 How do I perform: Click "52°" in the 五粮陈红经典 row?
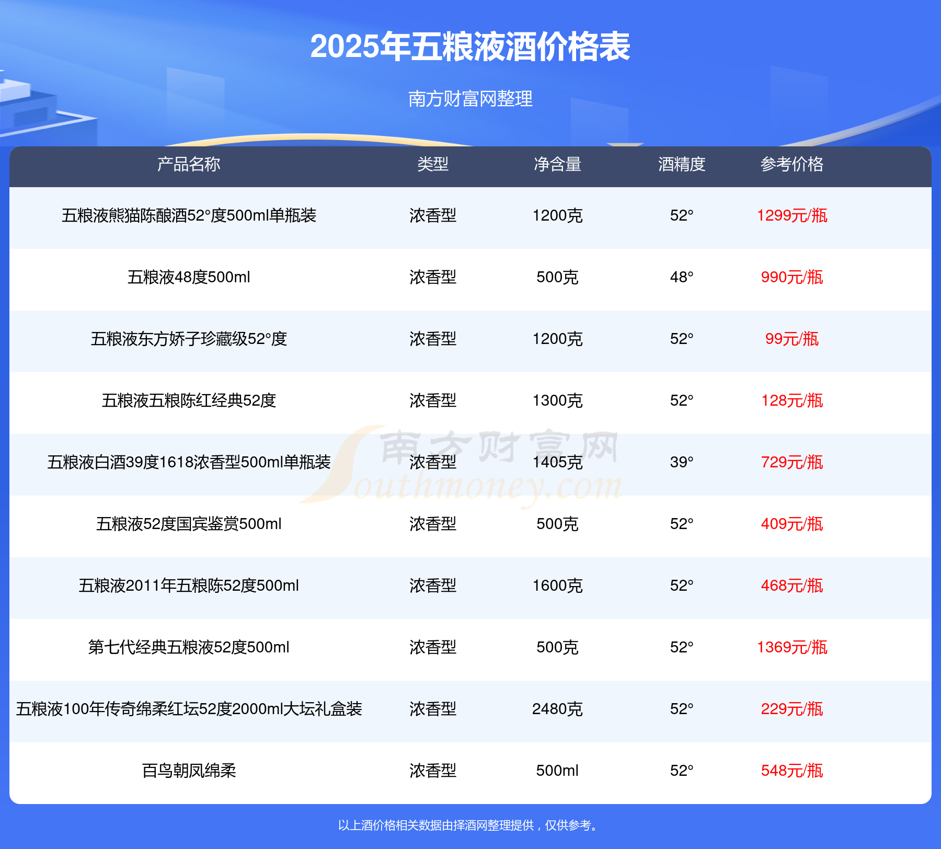click(x=682, y=400)
